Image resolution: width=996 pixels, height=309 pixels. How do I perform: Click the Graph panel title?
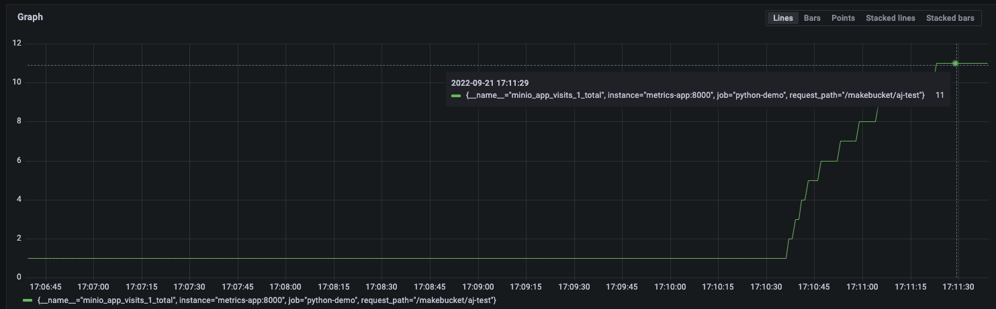(30, 17)
